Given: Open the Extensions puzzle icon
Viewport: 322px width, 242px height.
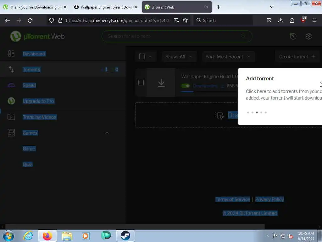Looking at the screenshot, I should tap(292, 20).
